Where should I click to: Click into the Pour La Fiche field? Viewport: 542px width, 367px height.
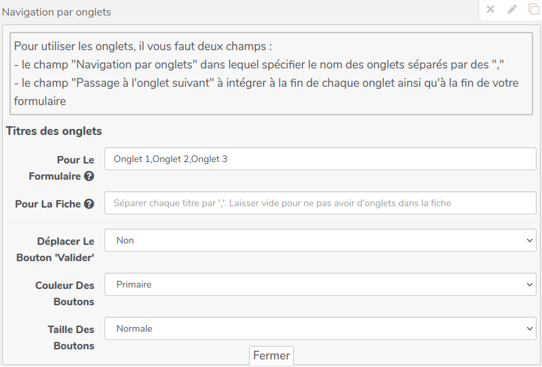tap(320, 203)
